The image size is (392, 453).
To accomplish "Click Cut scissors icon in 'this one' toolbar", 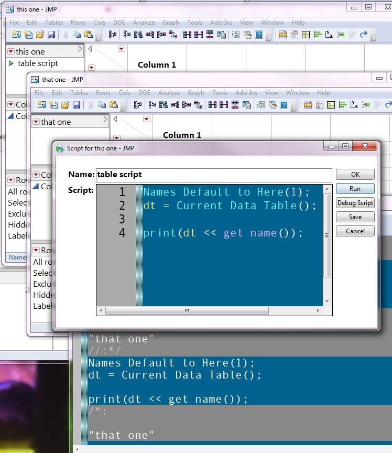I will (66, 35).
